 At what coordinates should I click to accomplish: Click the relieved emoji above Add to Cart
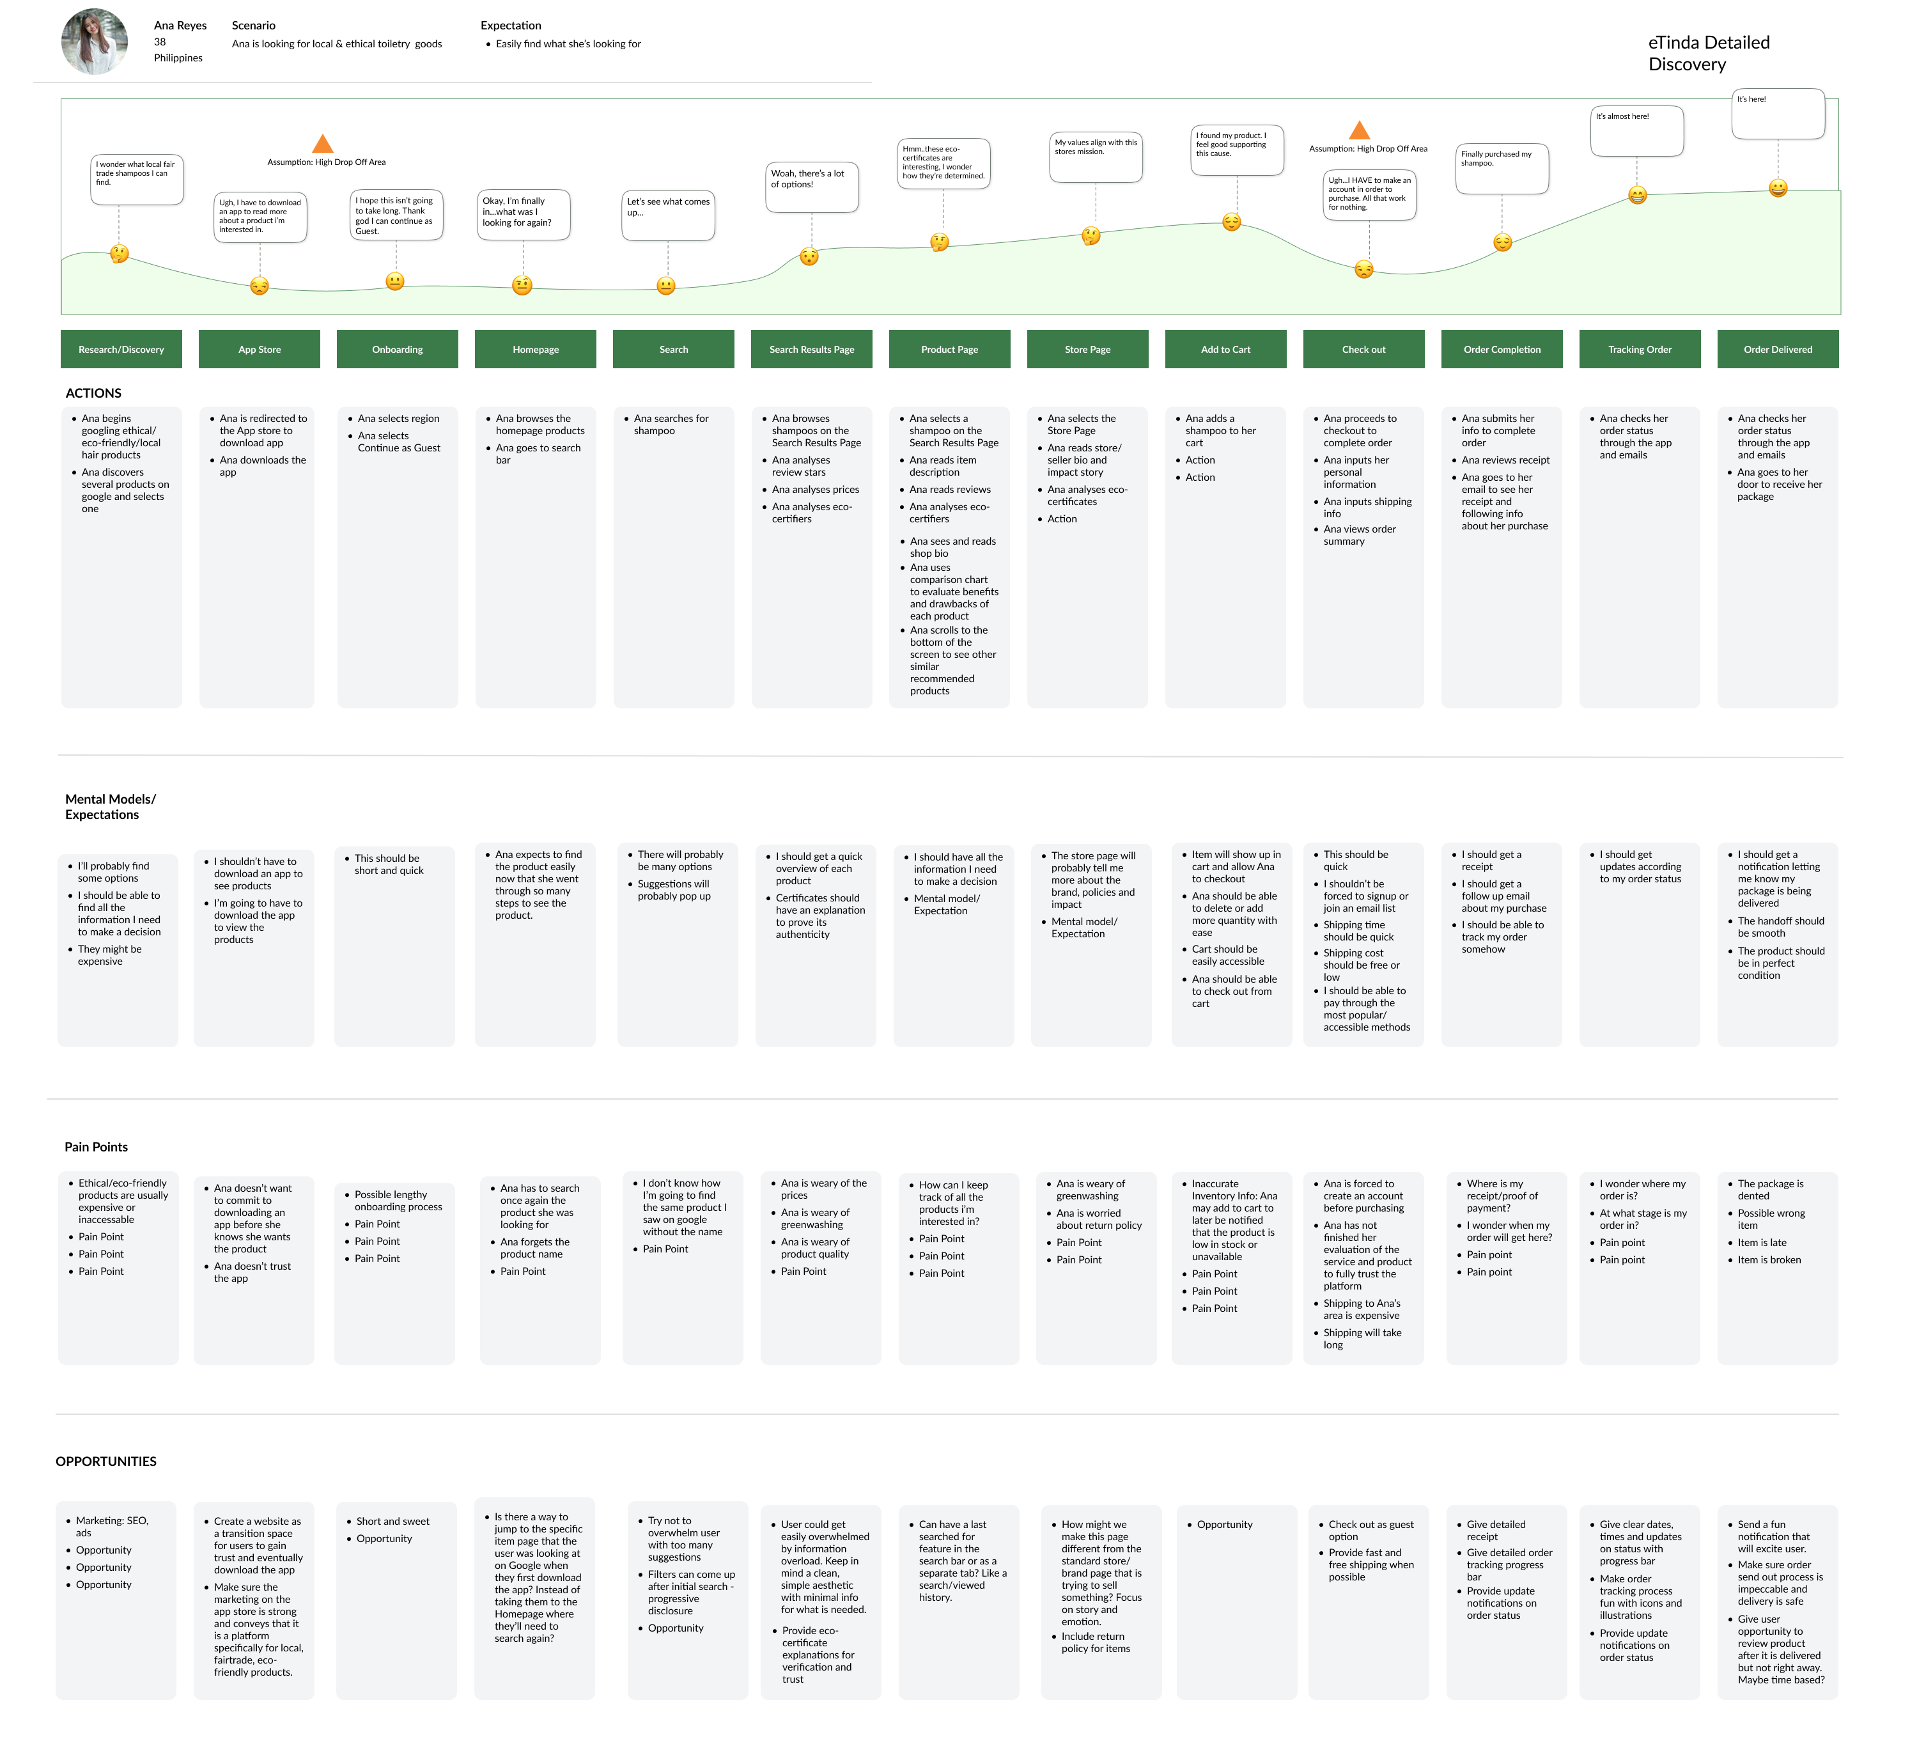click(x=1231, y=222)
